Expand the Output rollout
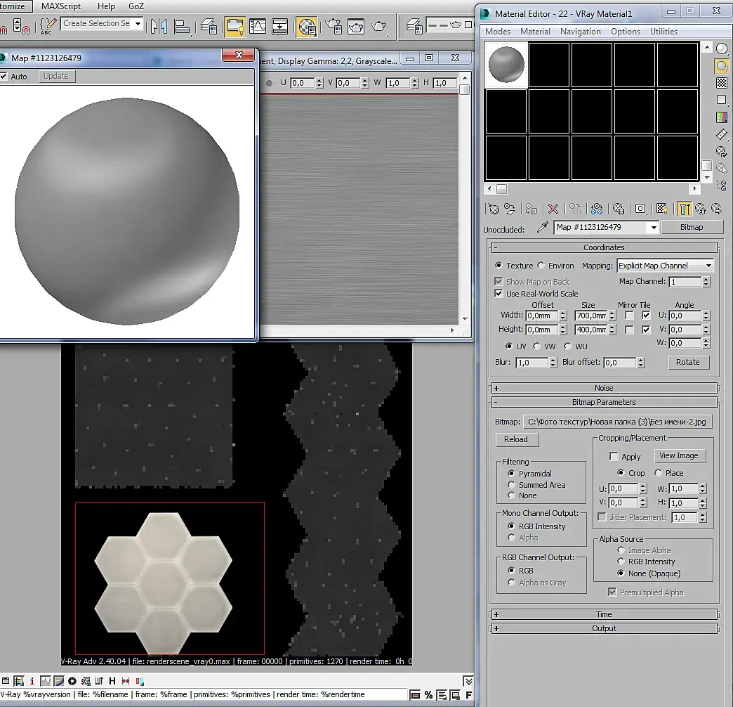This screenshot has width=733, height=707. tap(604, 628)
